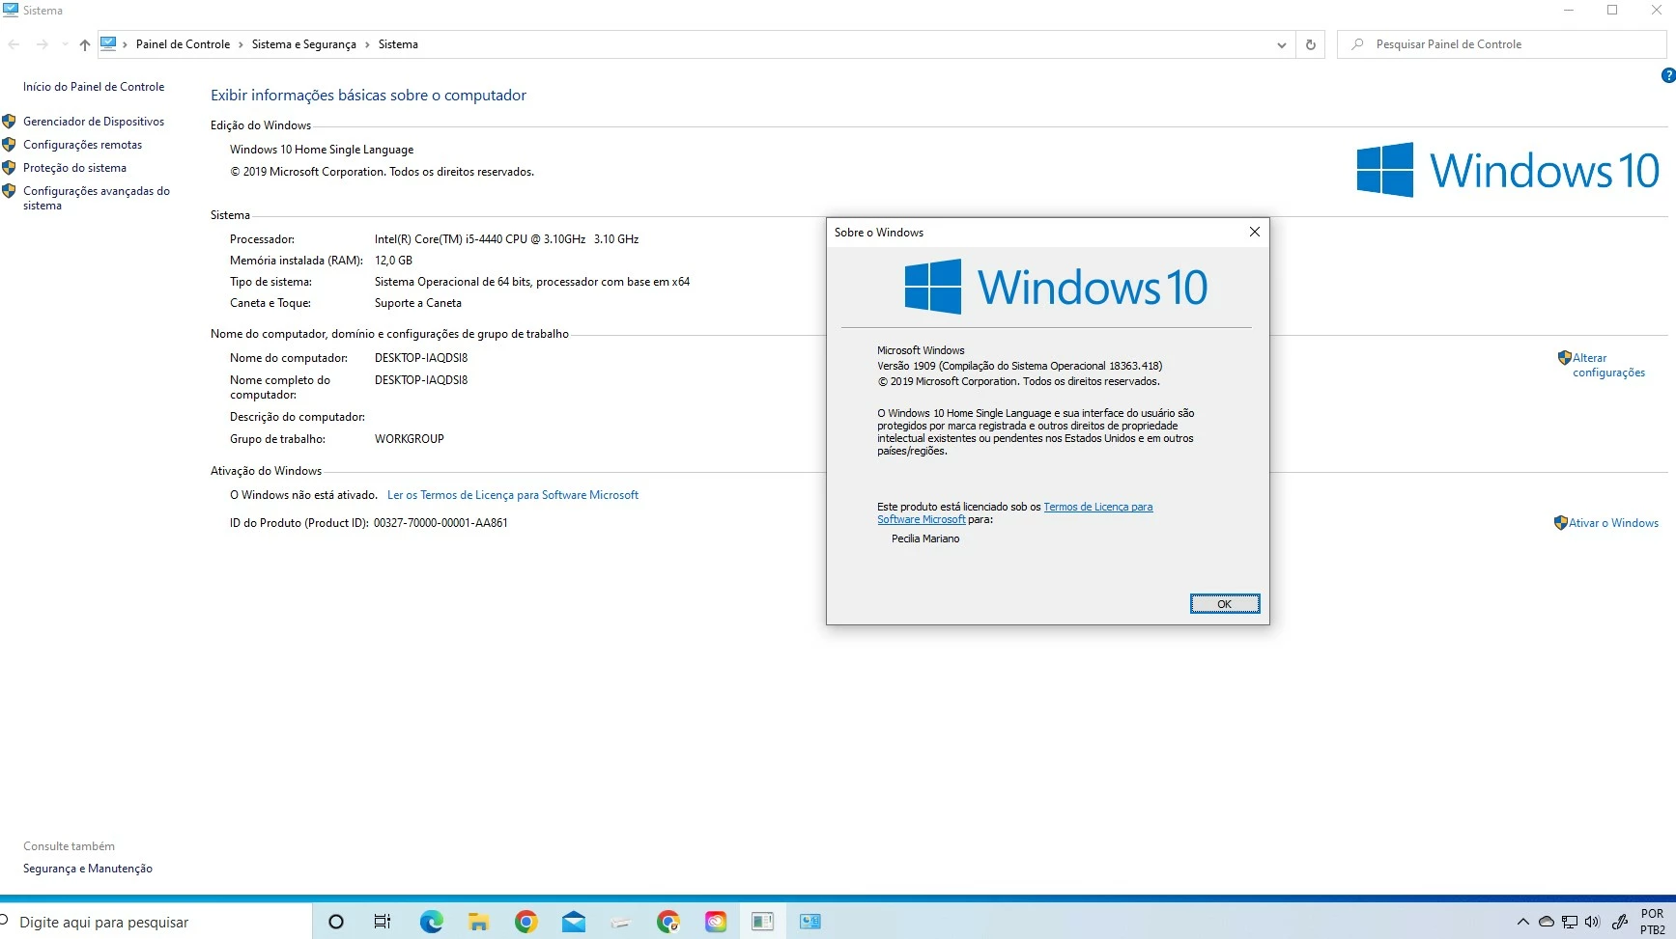This screenshot has width=1676, height=939.
Task: Open the blue help question mark
Action: [1668, 75]
